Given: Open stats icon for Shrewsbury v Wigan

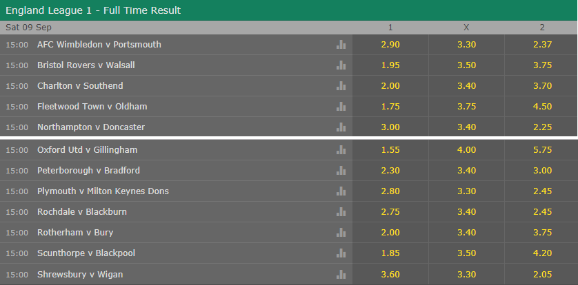Looking at the screenshot, I should [x=341, y=275].
